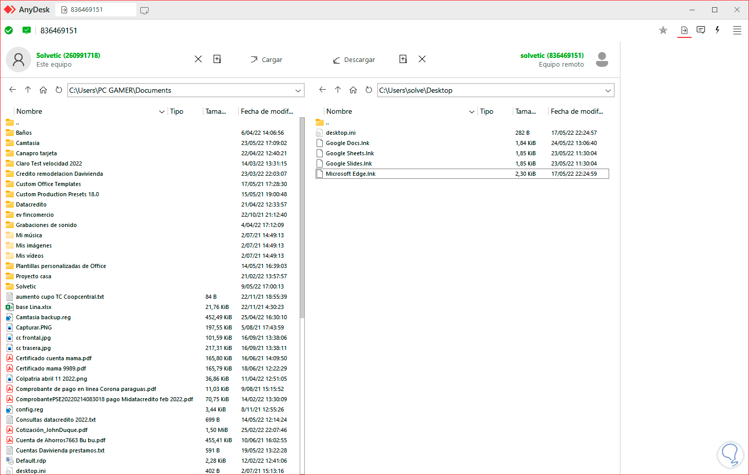Add the remote desk to favorites with the star icon
Screen dimensions: 749x475
pos(663,30)
